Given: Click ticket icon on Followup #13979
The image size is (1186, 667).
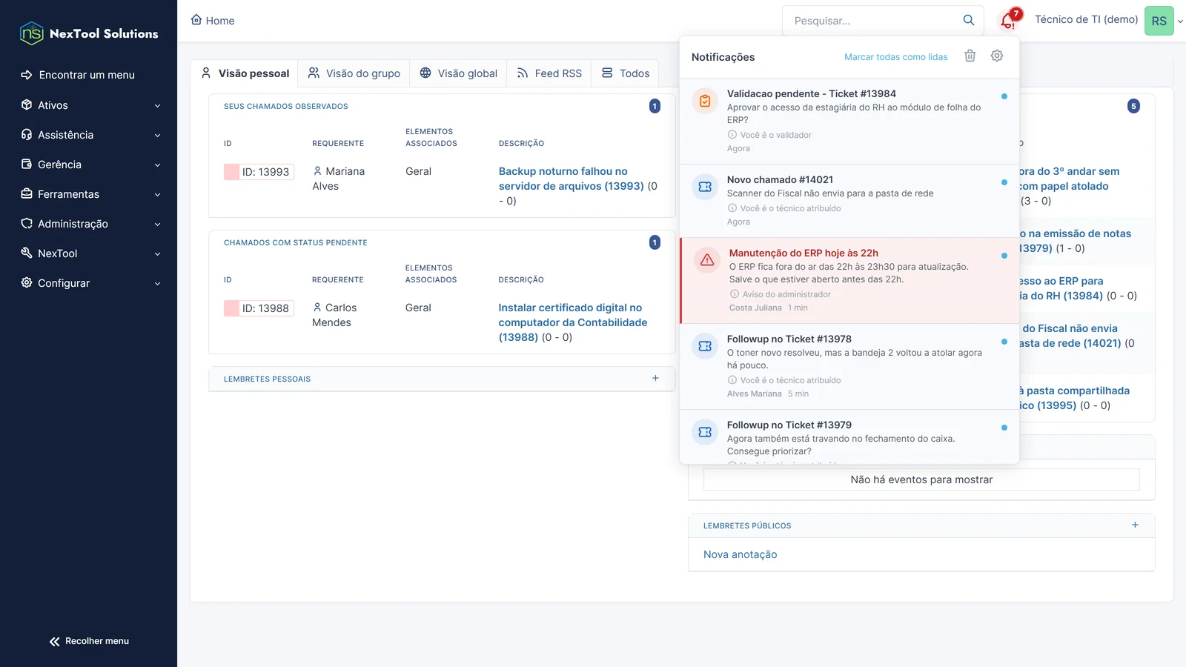Looking at the screenshot, I should pyautogui.click(x=705, y=432).
